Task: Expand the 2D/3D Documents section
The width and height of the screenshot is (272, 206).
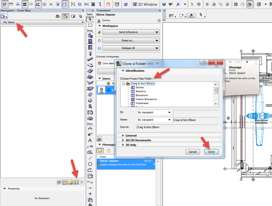Action: point(123,140)
